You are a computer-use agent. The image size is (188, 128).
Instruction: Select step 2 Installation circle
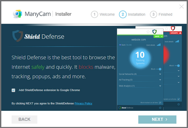point(123,14)
